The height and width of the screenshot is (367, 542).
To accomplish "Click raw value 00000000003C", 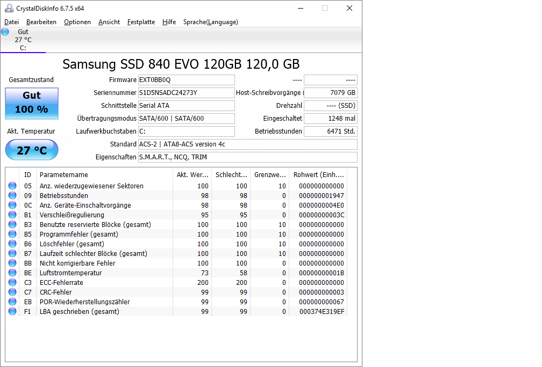I will pos(322,215).
